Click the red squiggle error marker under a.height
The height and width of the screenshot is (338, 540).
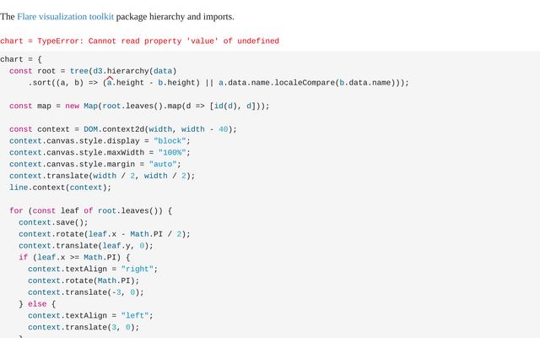(x=109, y=79)
